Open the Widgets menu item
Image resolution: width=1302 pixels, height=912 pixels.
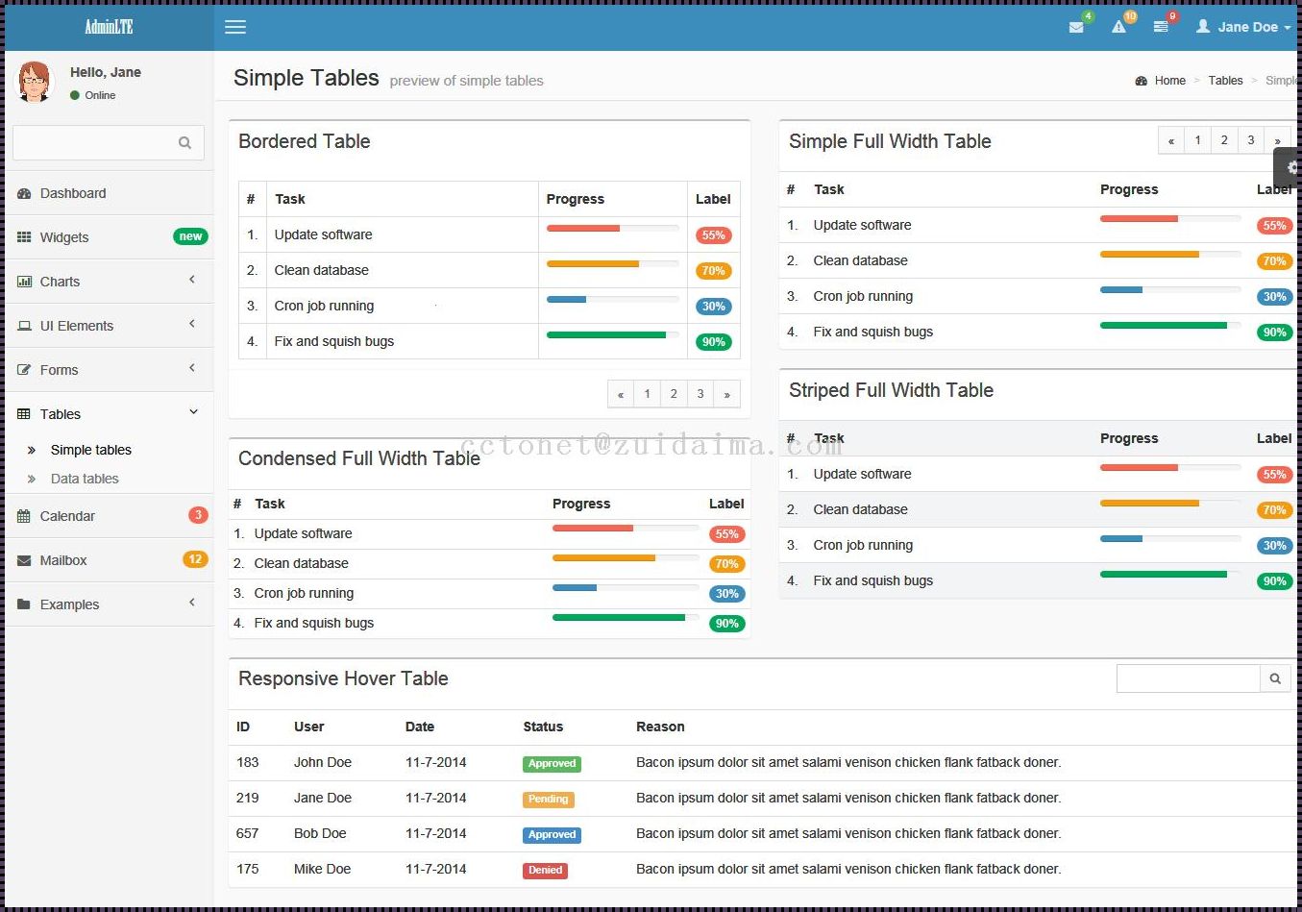click(x=110, y=237)
